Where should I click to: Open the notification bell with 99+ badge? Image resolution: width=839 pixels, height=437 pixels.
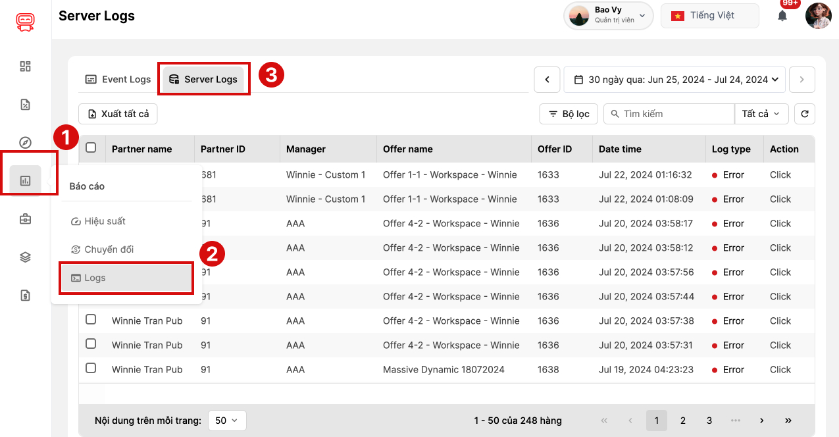(x=782, y=15)
